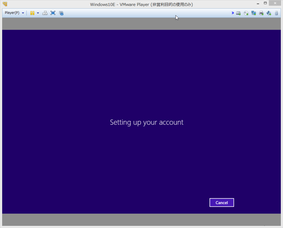283x228 pixels.
Task: Click the VMware Player title bar icon
Action: 5,4
